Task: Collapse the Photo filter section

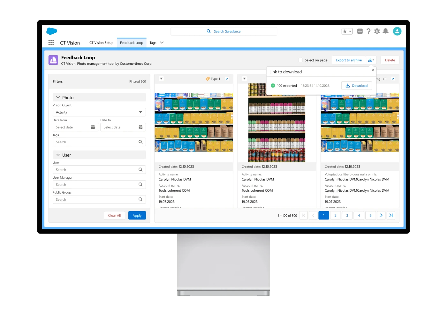Action: click(x=58, y=98)
